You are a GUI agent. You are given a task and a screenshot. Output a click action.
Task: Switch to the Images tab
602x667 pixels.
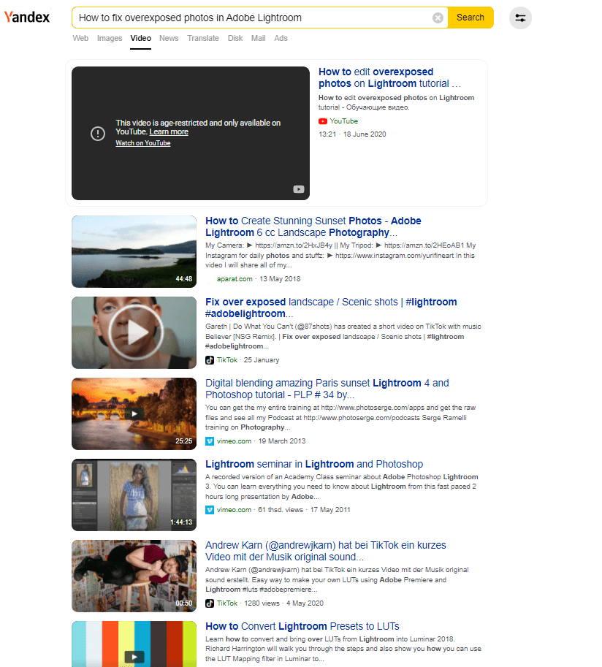click(x=110, y=38)
